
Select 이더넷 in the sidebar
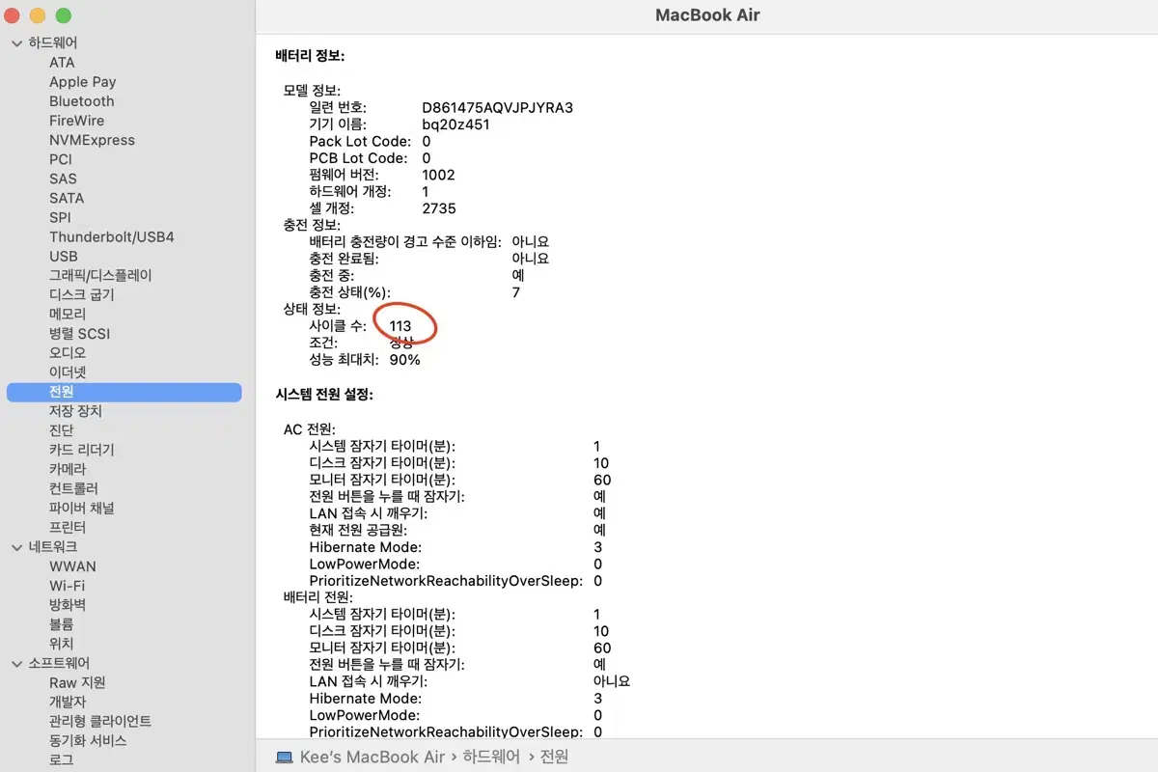tap(68, 372)
